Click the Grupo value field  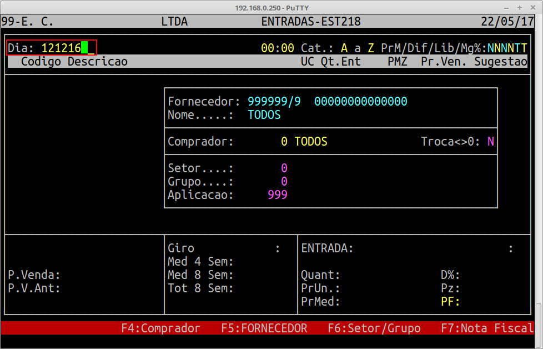tap(284, 182)
